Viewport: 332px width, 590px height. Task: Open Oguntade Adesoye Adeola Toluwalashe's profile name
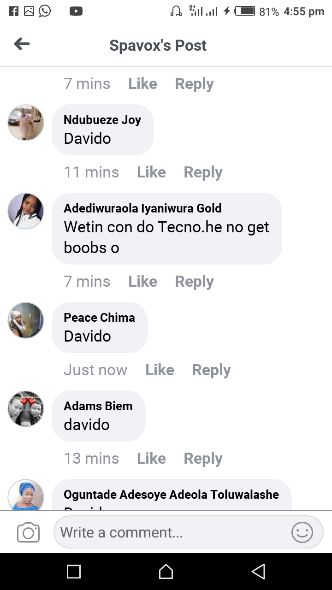click(171, 495)
